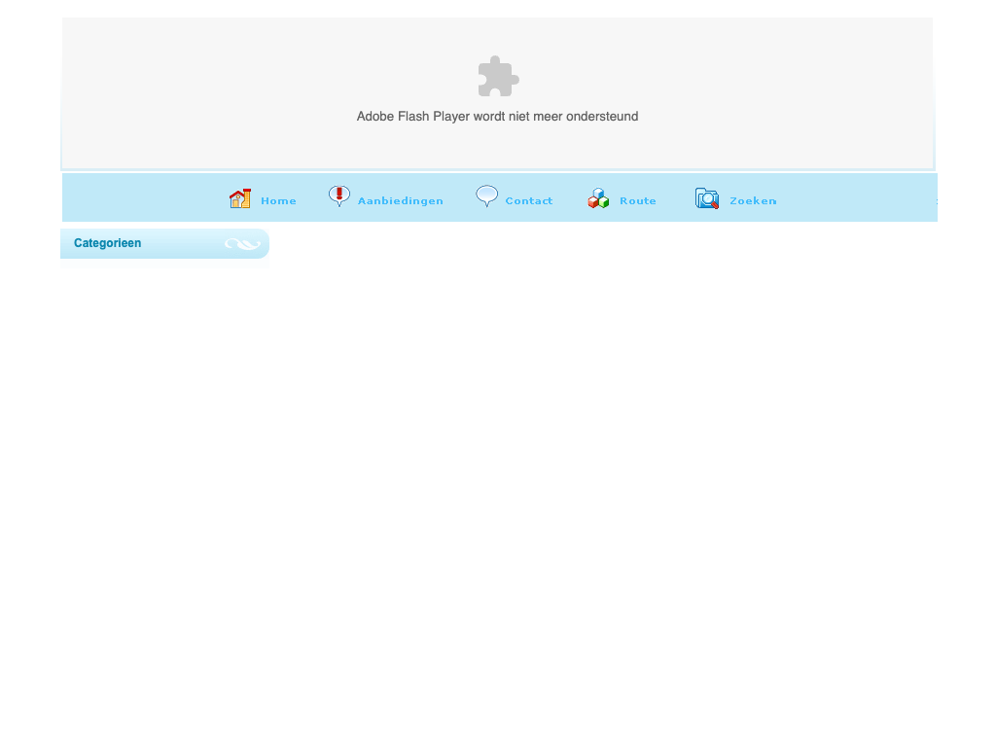The height and width of the screenshot is (747, 996).
Task: Click empty navigation bar area right of Zoeken
Action: click(x=856, y=198)
